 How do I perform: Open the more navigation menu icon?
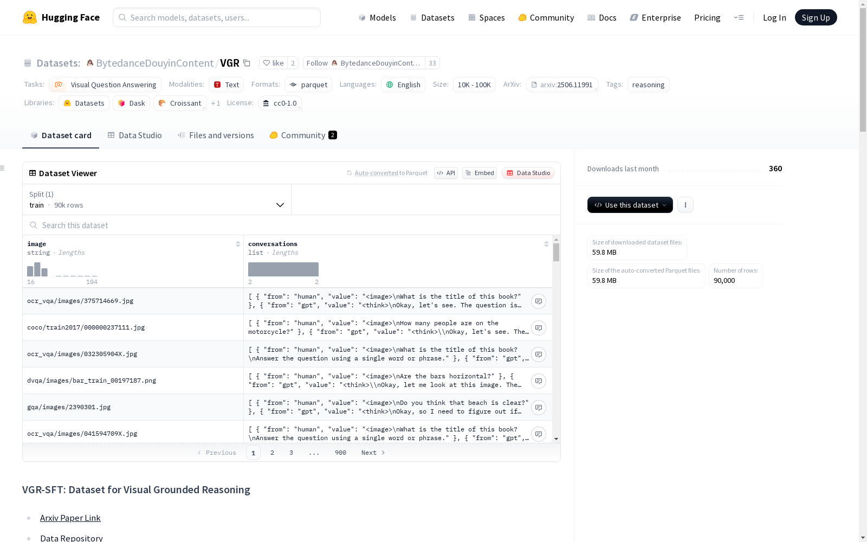click(x=739, y=17)
